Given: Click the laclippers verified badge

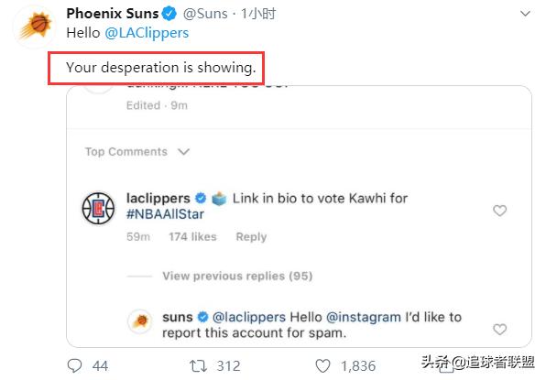Looking at the screenshot, I should 201,199.
